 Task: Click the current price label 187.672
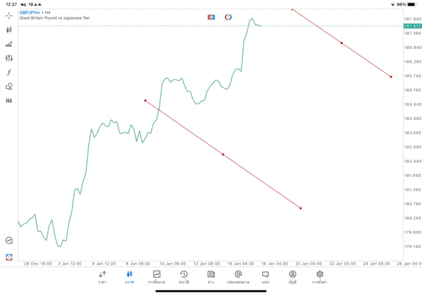413,26
